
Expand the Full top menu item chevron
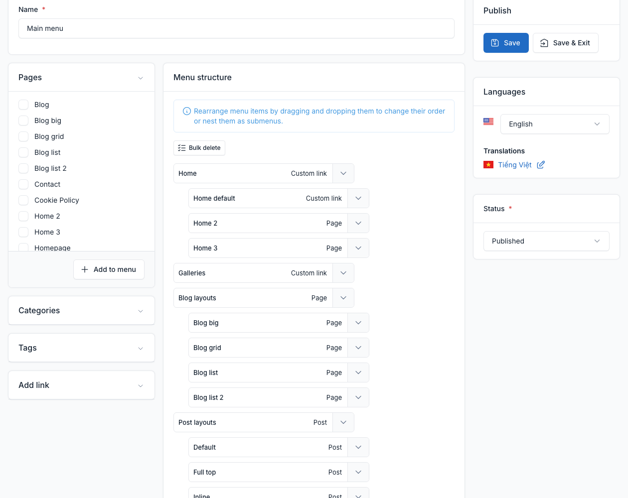[x=358, y=472]
